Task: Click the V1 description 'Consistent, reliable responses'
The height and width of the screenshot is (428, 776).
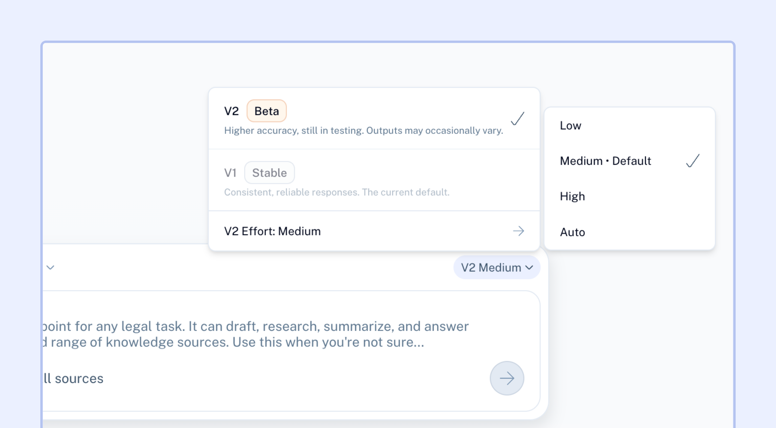Action: [x=337, y=192]
